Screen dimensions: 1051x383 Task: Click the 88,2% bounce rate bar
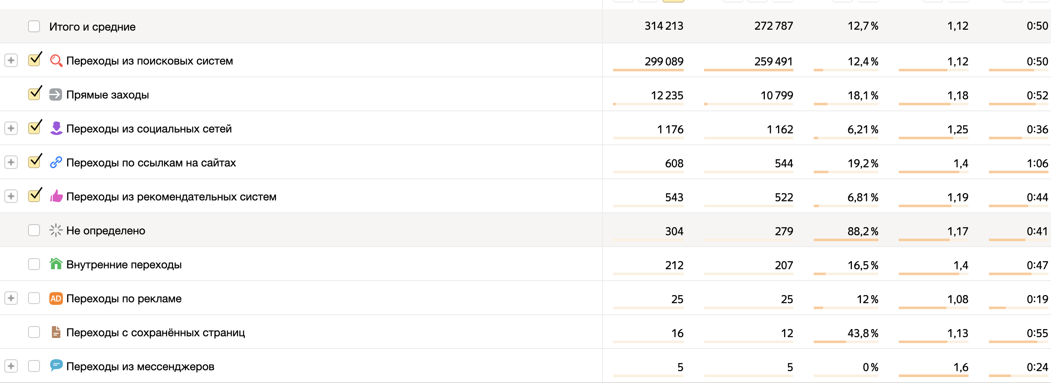[846, 240]
